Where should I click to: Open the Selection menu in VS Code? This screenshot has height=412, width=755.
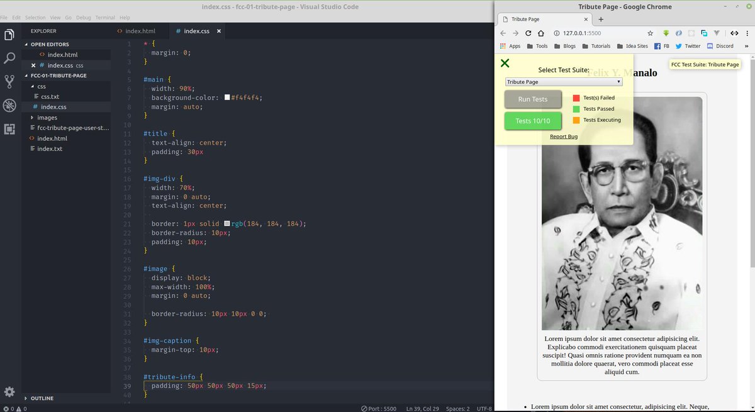(x=35, y=17)
